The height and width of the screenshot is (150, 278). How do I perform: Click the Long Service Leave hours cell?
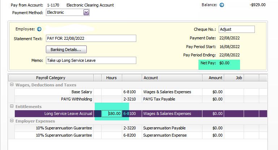tap(111, 113)
